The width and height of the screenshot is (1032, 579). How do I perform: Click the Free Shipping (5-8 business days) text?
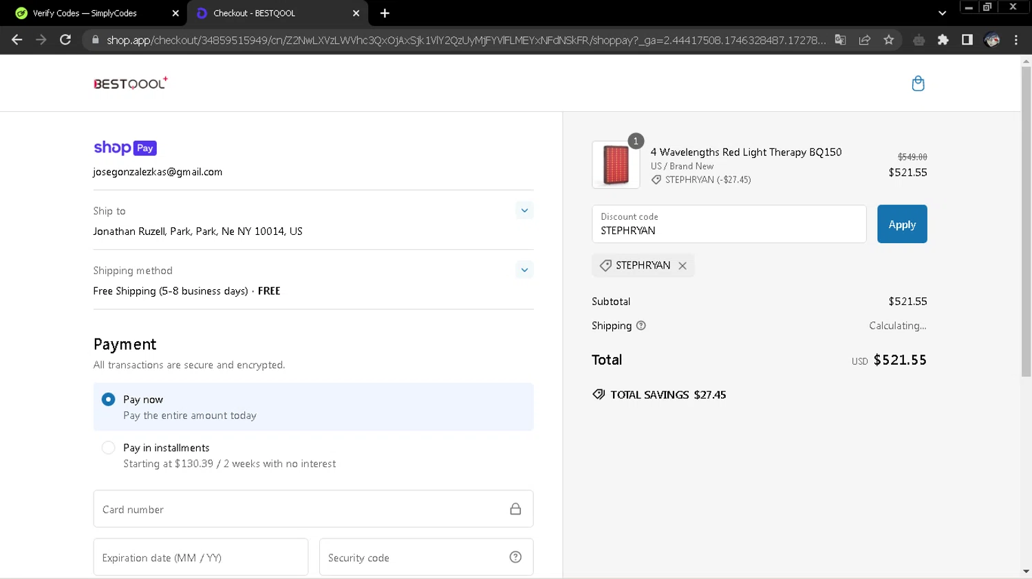pyautogui.click(x=171, y=291)
